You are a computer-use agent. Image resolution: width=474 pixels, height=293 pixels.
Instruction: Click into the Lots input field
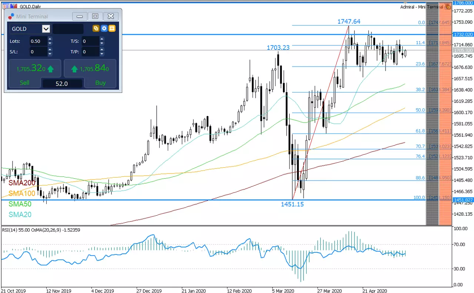(38, 41)
